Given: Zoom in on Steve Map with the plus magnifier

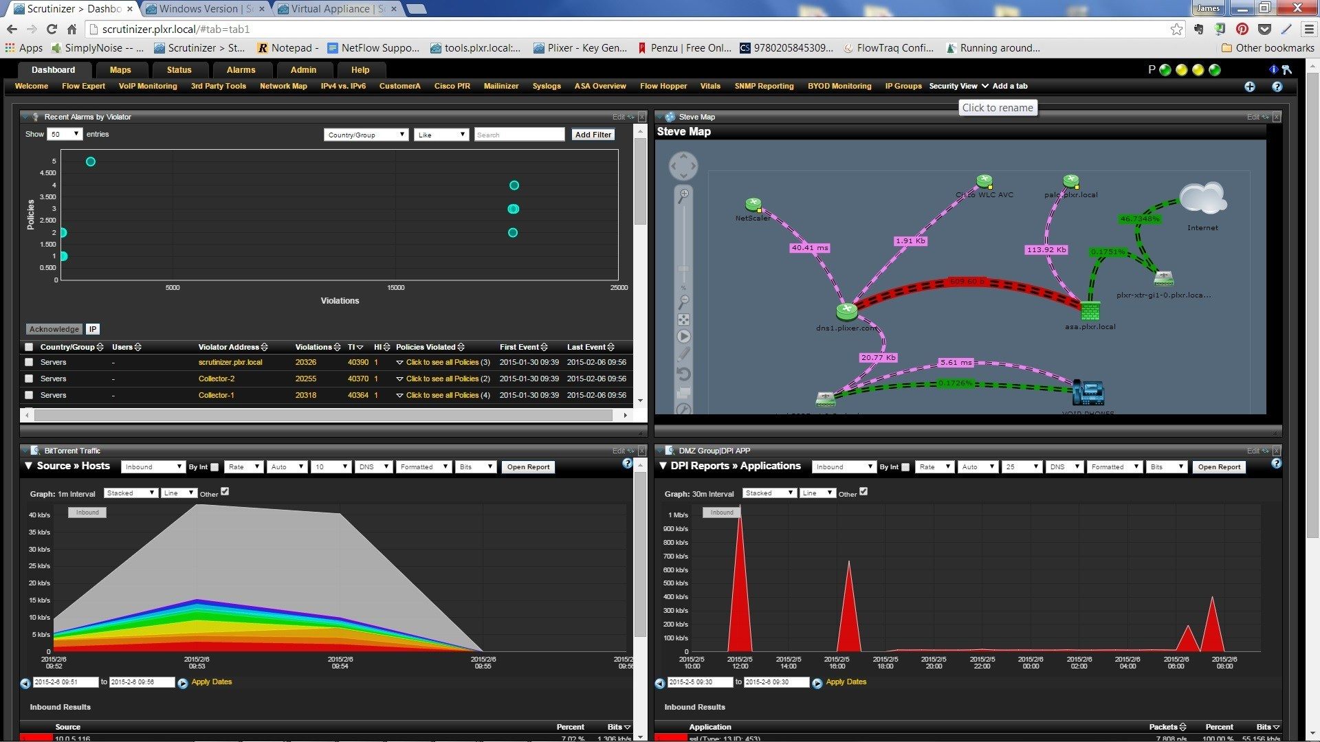Looking at the screenshot, I should 683,196.
